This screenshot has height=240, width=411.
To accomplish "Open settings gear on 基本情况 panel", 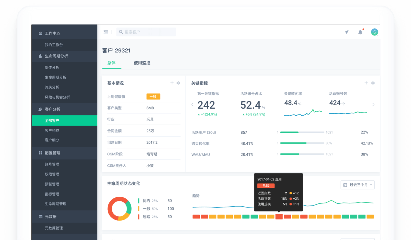I will [178, 83].
